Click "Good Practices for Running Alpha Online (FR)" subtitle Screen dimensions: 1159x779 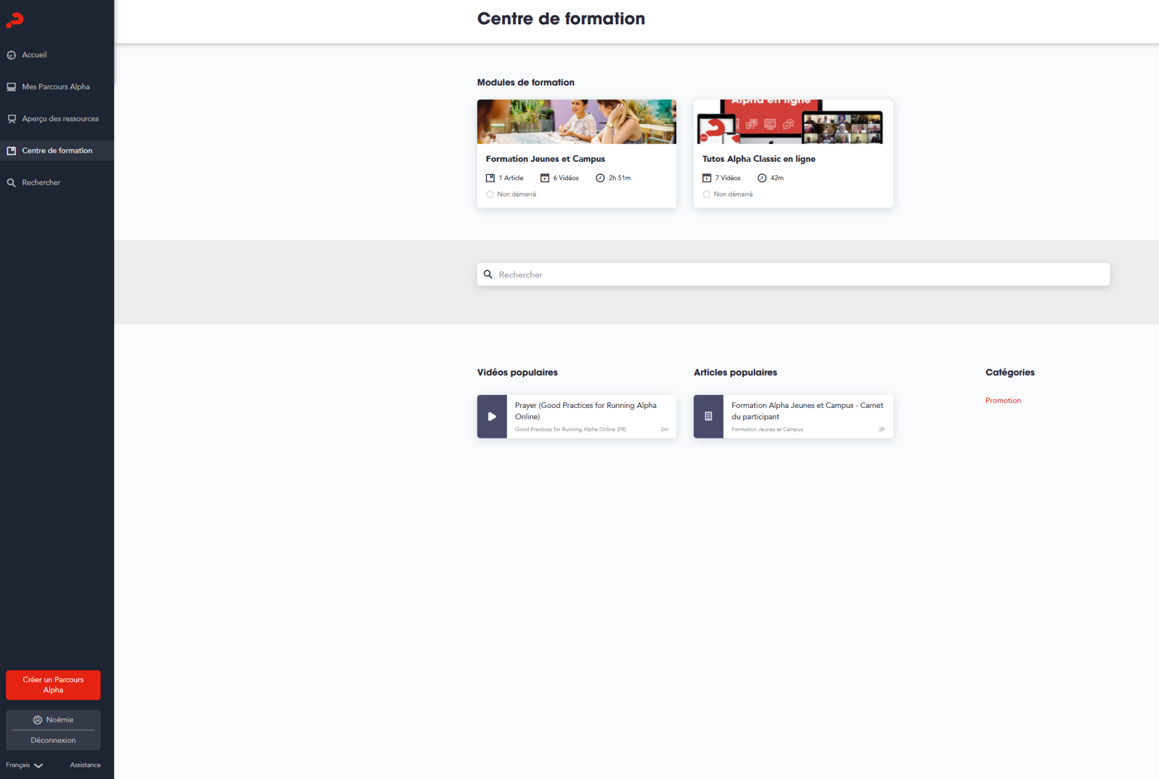(570, 430)
